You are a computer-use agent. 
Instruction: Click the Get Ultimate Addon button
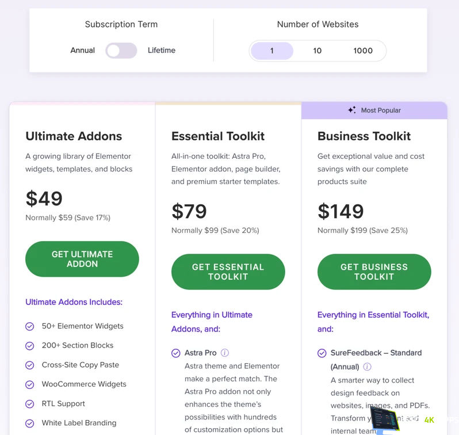coord(82,259)
